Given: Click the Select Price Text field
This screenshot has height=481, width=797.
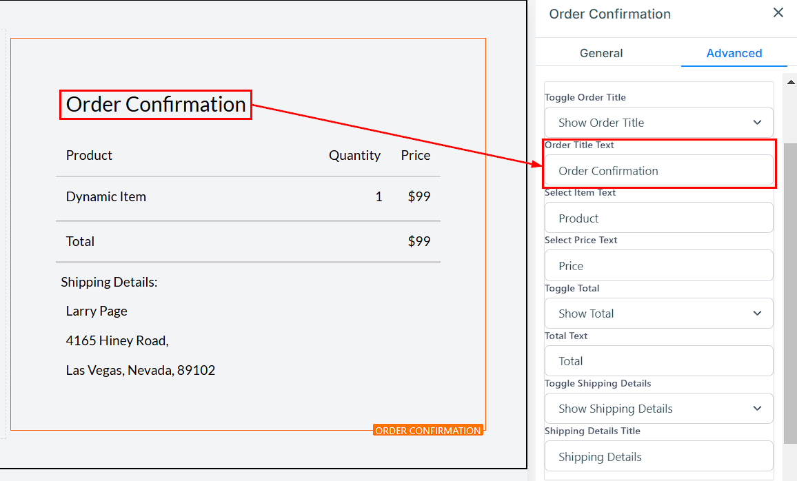Looking at the screenshot, I should point(658,266).
